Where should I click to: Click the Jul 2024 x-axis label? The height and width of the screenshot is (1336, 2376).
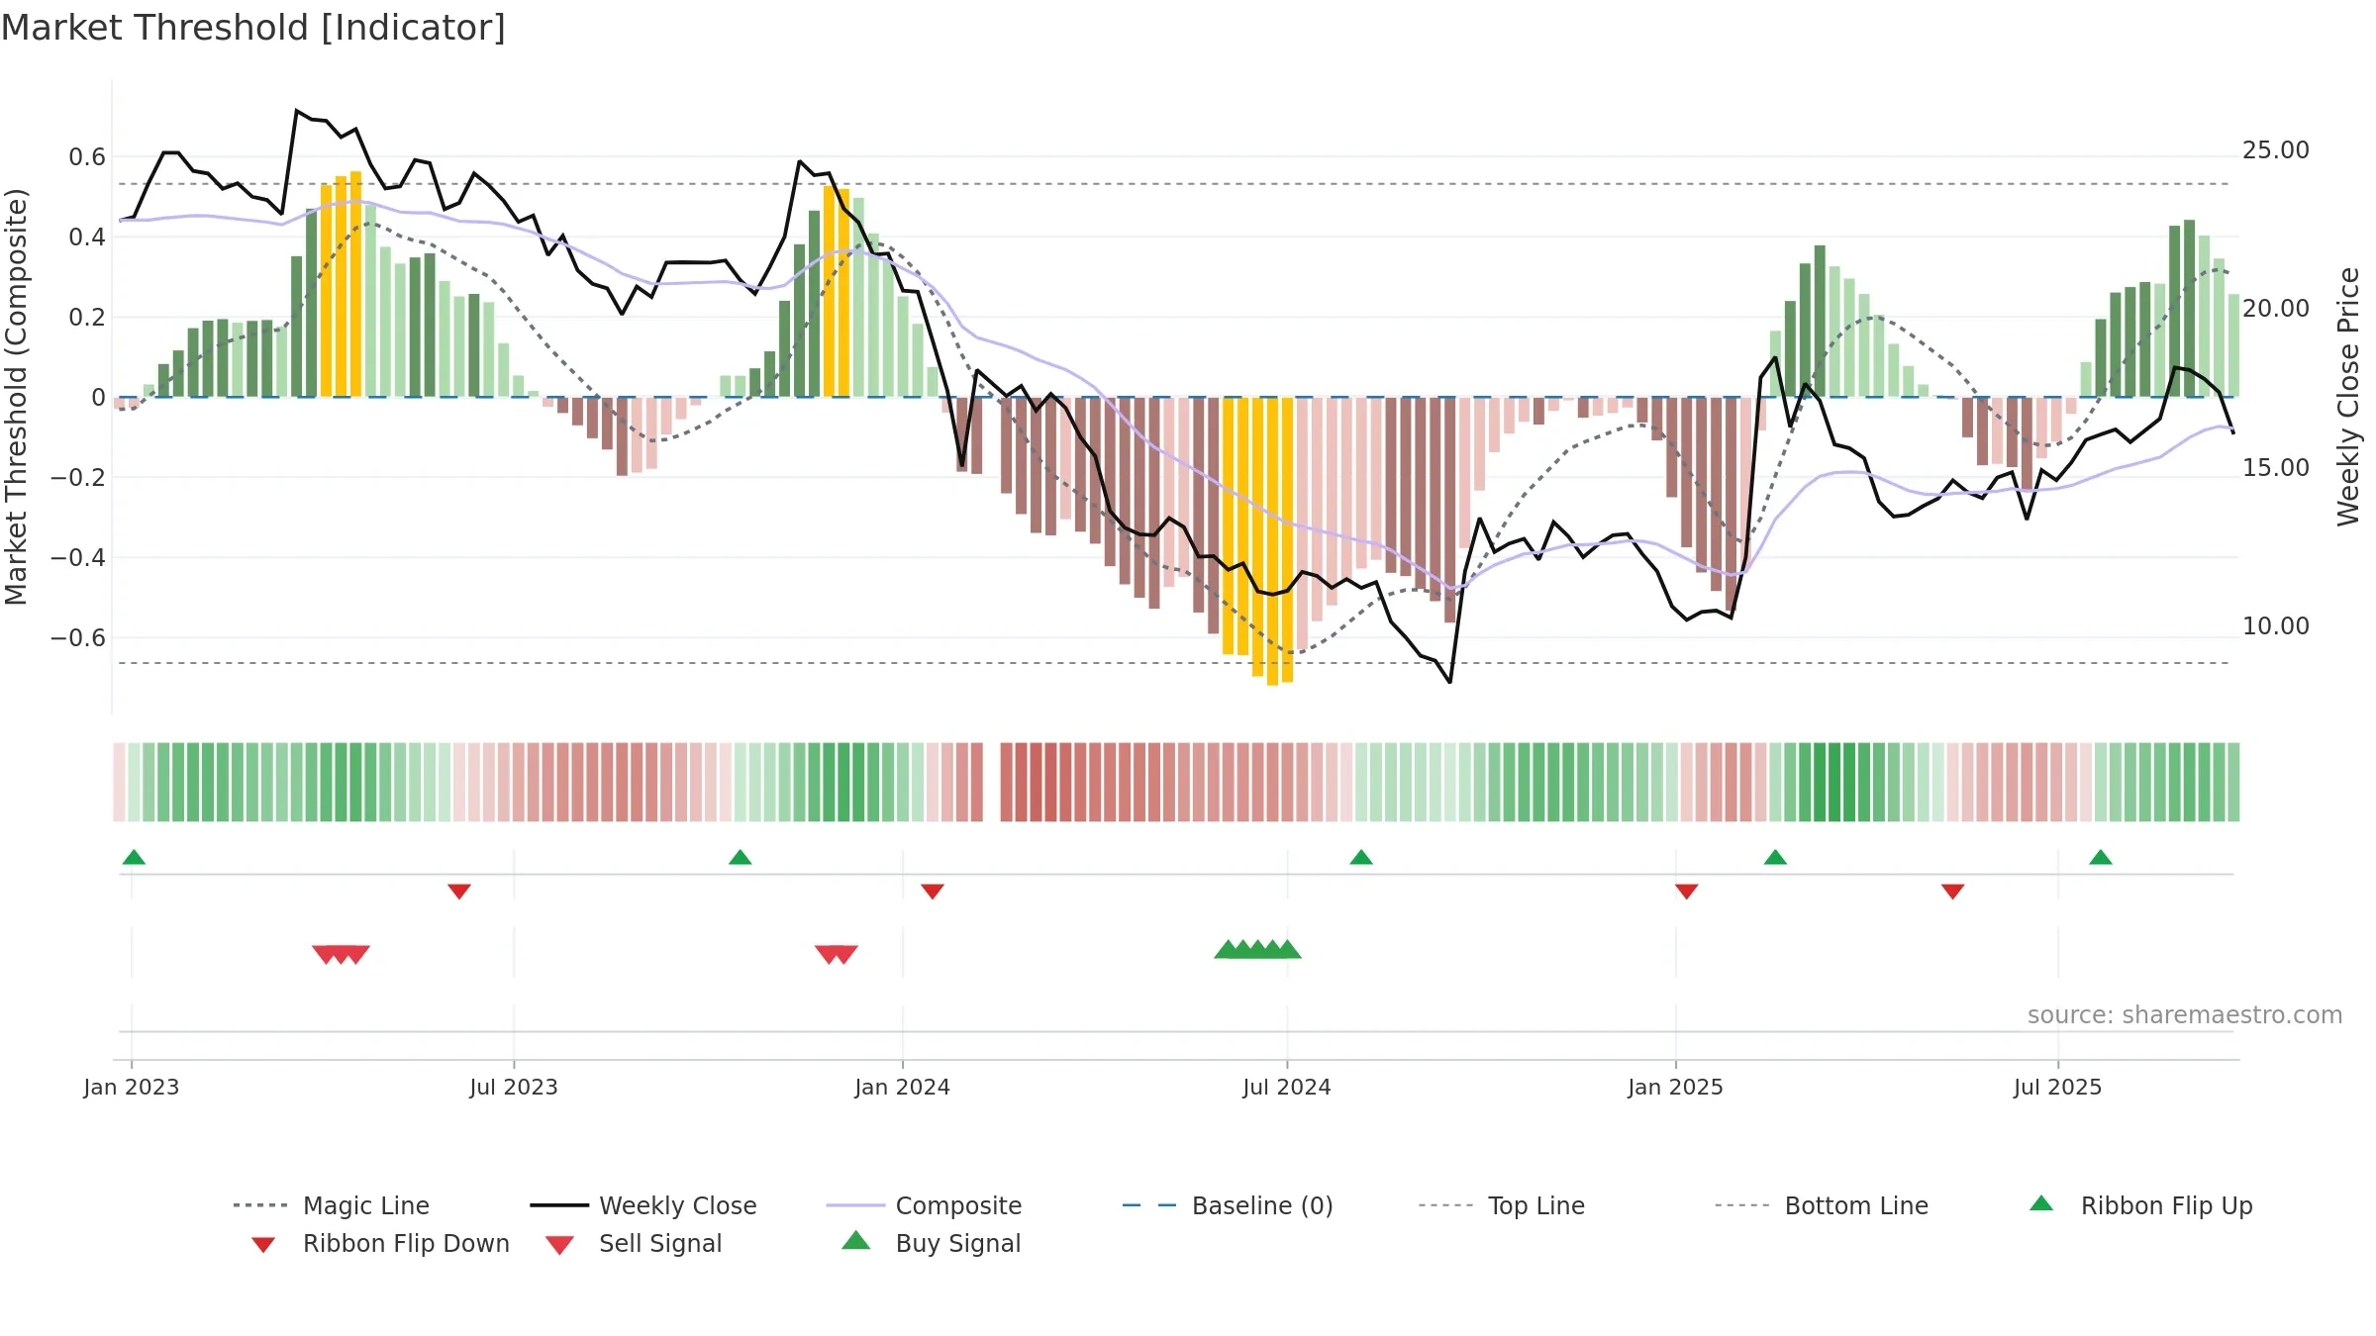[x=1287, y=1088]
